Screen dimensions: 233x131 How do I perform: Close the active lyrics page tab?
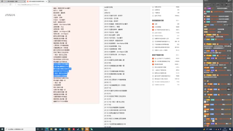[x=46, y=1]
